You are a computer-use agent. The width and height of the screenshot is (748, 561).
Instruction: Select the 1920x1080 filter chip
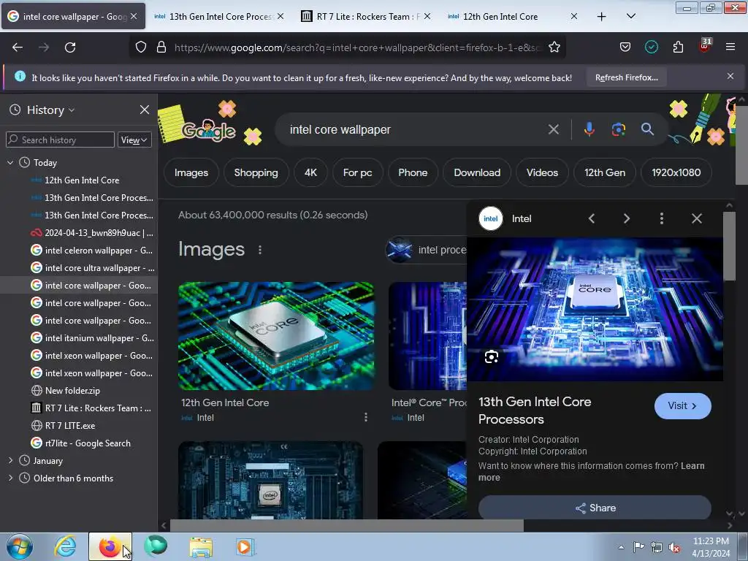(x=676, y=172)
